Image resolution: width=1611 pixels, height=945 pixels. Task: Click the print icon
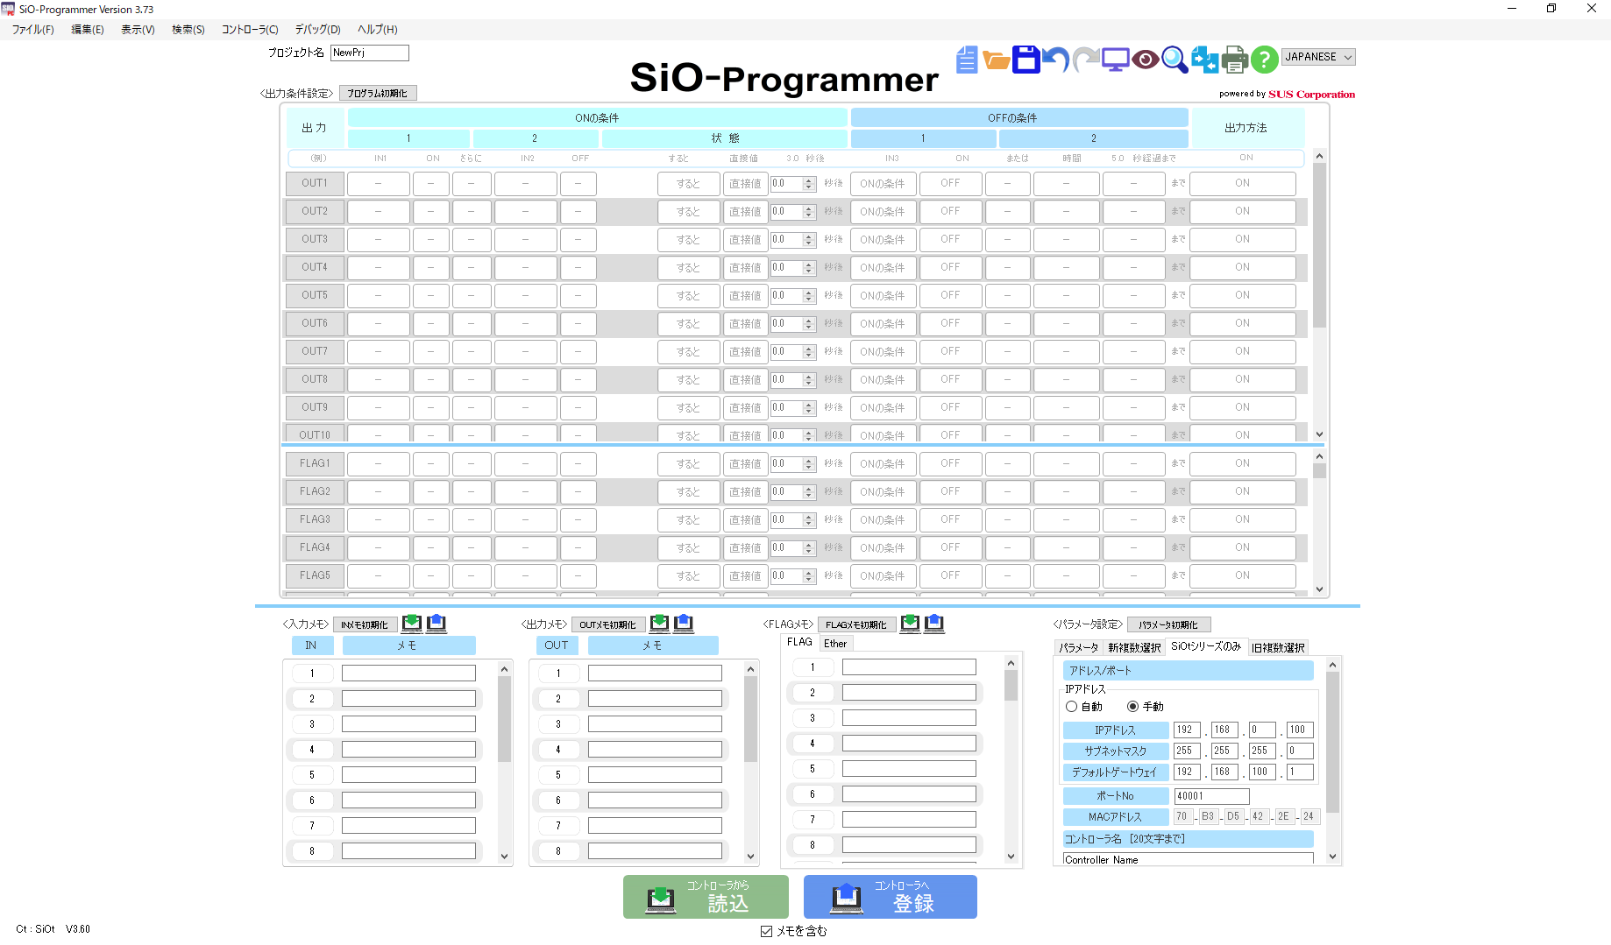(1235, 60)
